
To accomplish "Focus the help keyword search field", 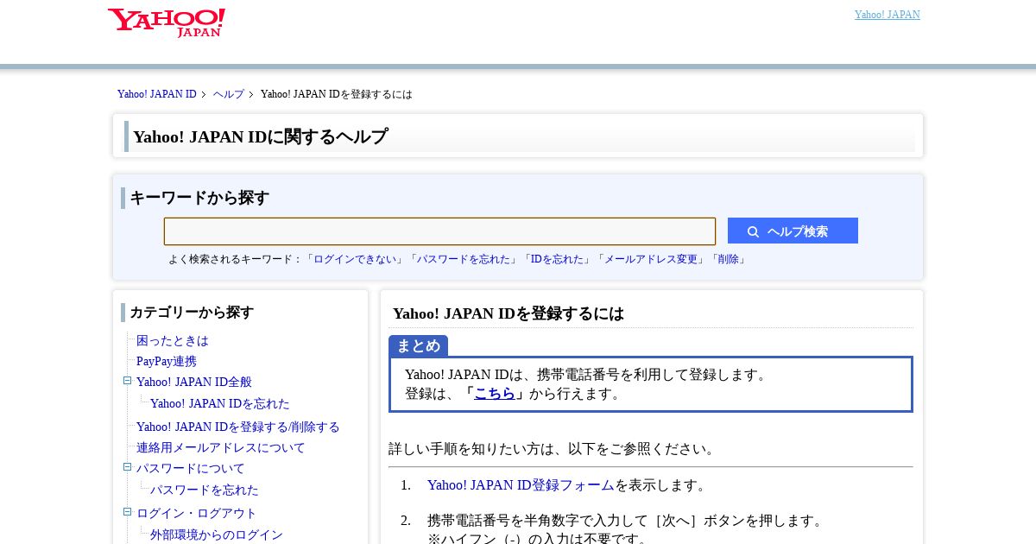I will 439,231.
